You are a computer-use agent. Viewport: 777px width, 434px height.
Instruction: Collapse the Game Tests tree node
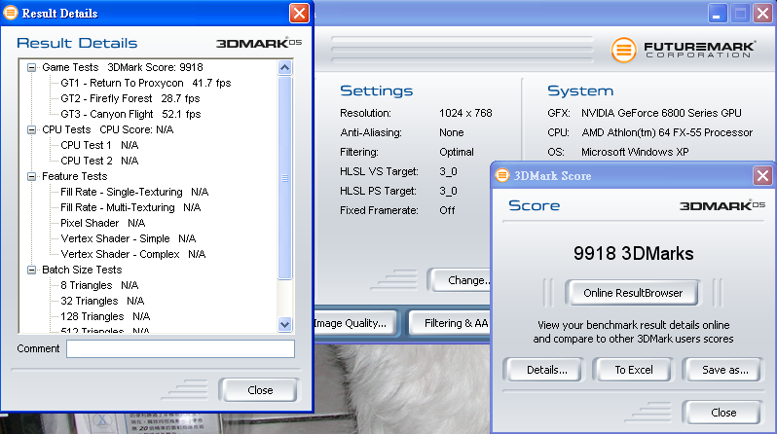click(x=32, y=67)
